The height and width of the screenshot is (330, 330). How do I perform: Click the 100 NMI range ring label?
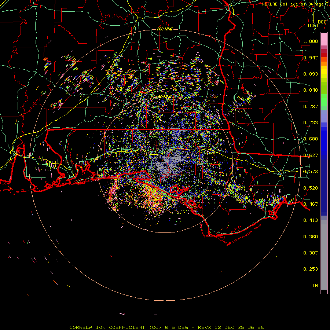pos(165,29)
